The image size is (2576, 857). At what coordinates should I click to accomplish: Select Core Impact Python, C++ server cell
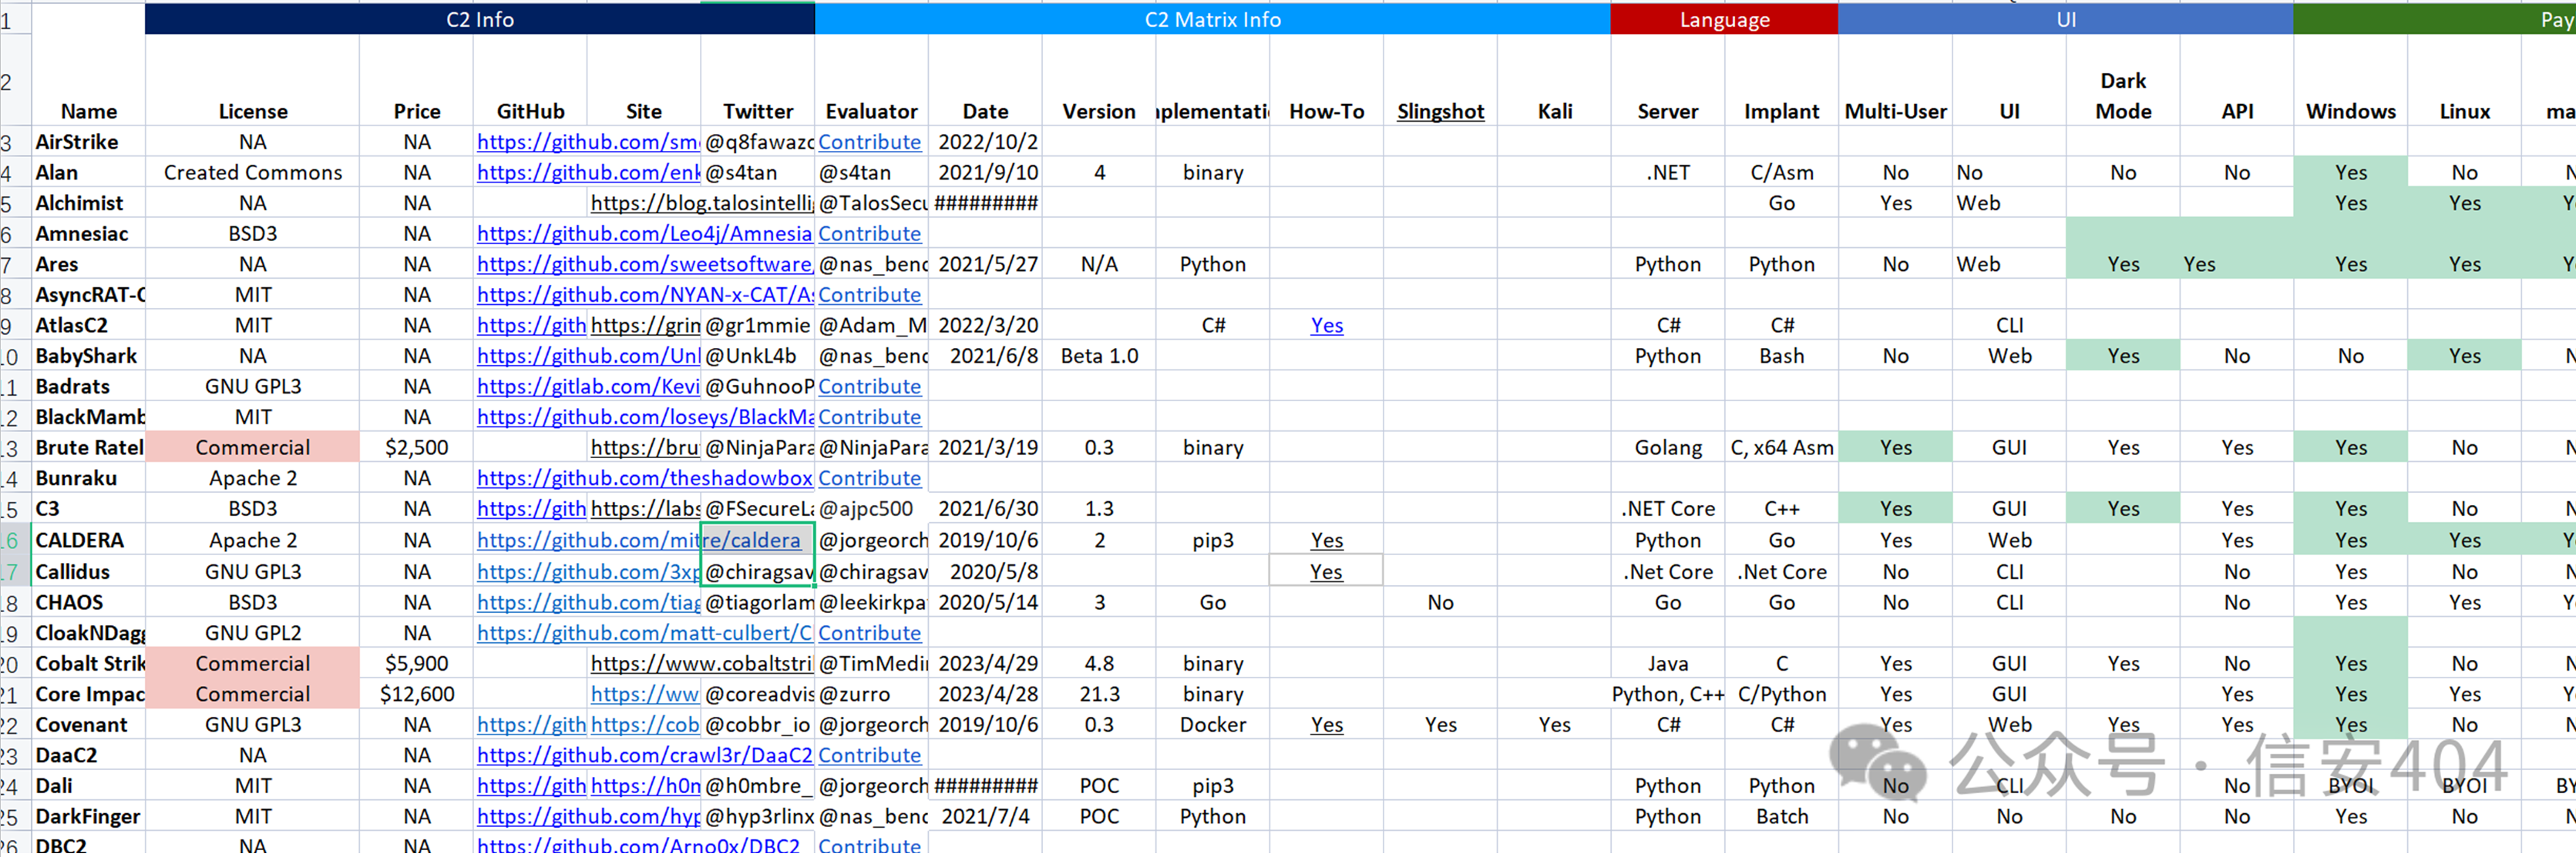pyautogui.click(x=1667, y=695)
